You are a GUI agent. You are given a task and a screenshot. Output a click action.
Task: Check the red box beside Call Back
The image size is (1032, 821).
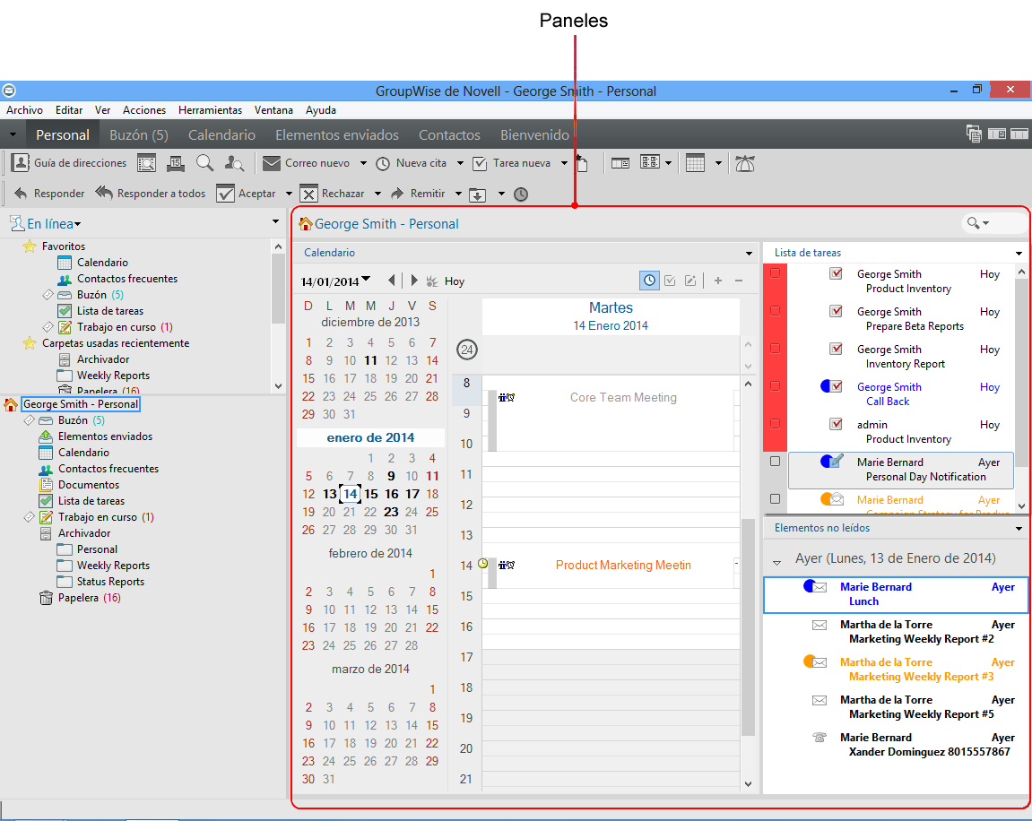[776, 386]
